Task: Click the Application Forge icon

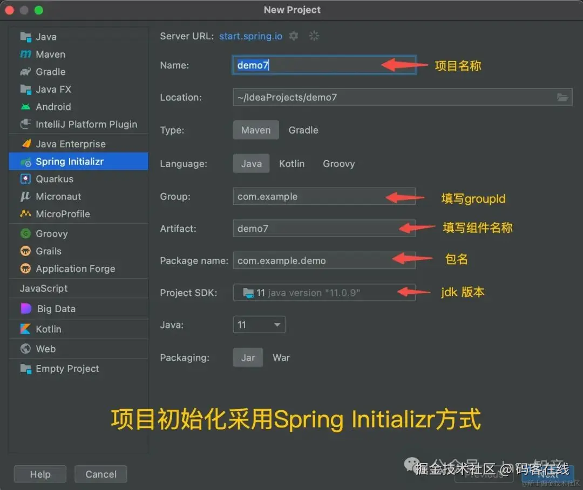Action: tap(25, 268)
